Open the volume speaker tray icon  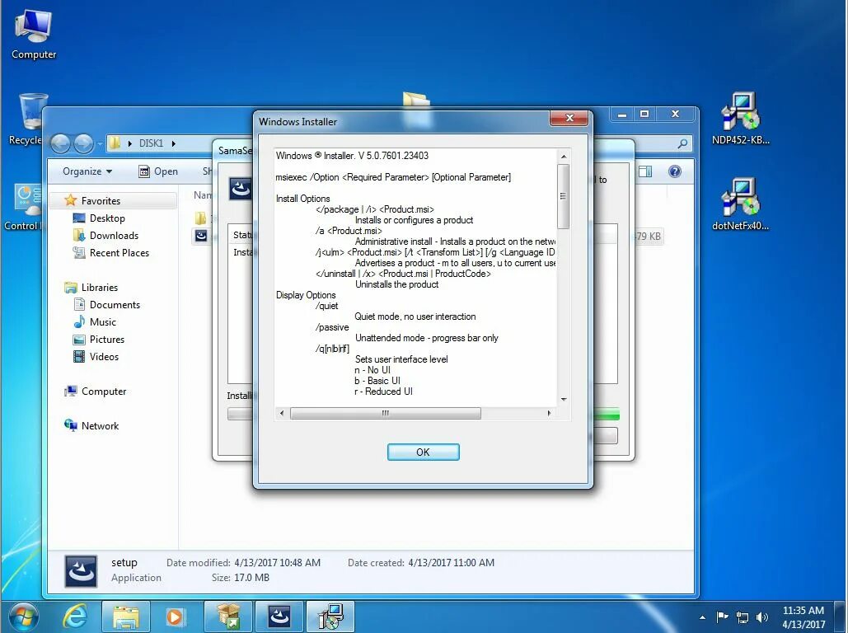tap(762, 617)
